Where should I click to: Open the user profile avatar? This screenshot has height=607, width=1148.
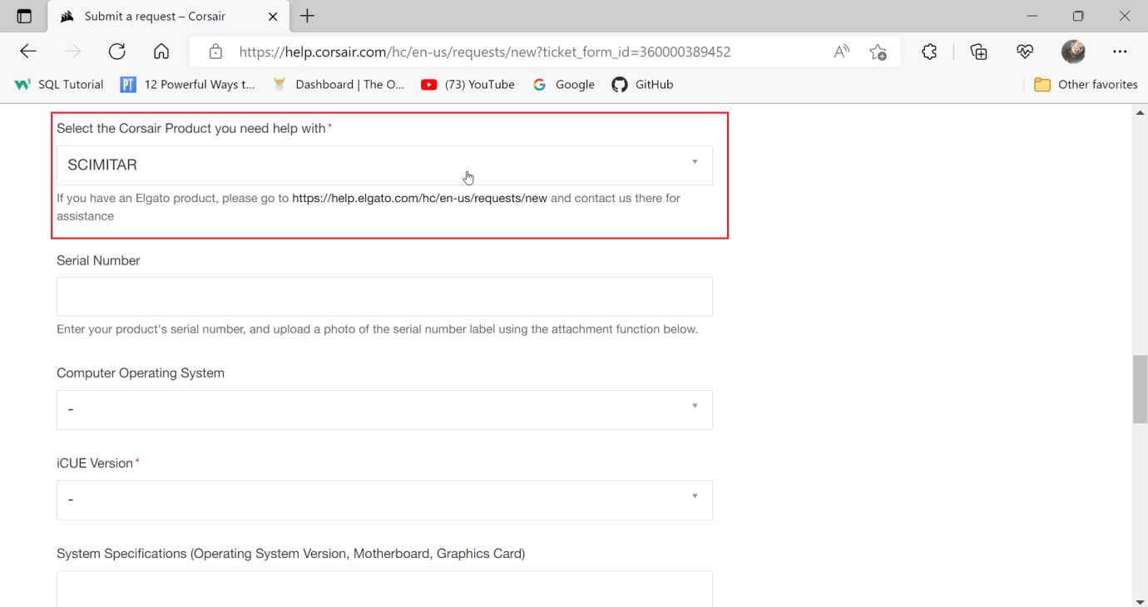click(x=1073, y=52)
